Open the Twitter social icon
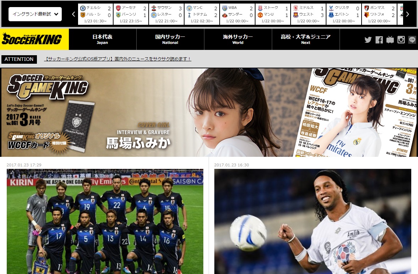The width and height of the screenshot is (418, 274). click(x=368, y=40)
